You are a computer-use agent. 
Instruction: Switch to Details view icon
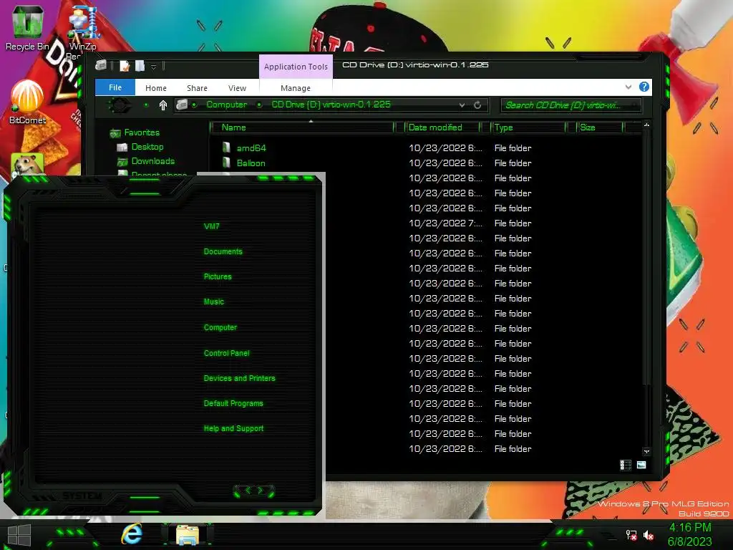[626, 464]
